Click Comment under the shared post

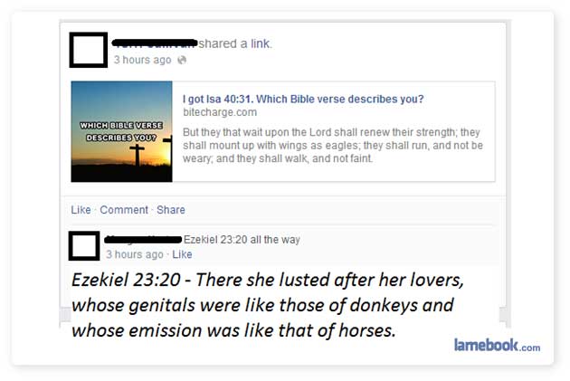pos(124,210)
